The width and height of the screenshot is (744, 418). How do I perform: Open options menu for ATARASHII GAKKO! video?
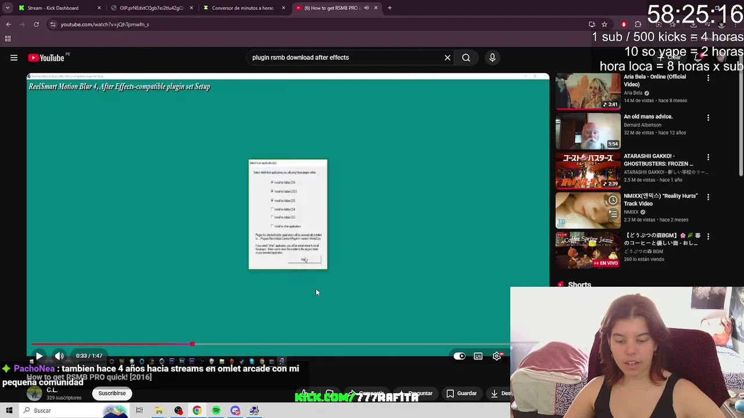coord(708,157)
